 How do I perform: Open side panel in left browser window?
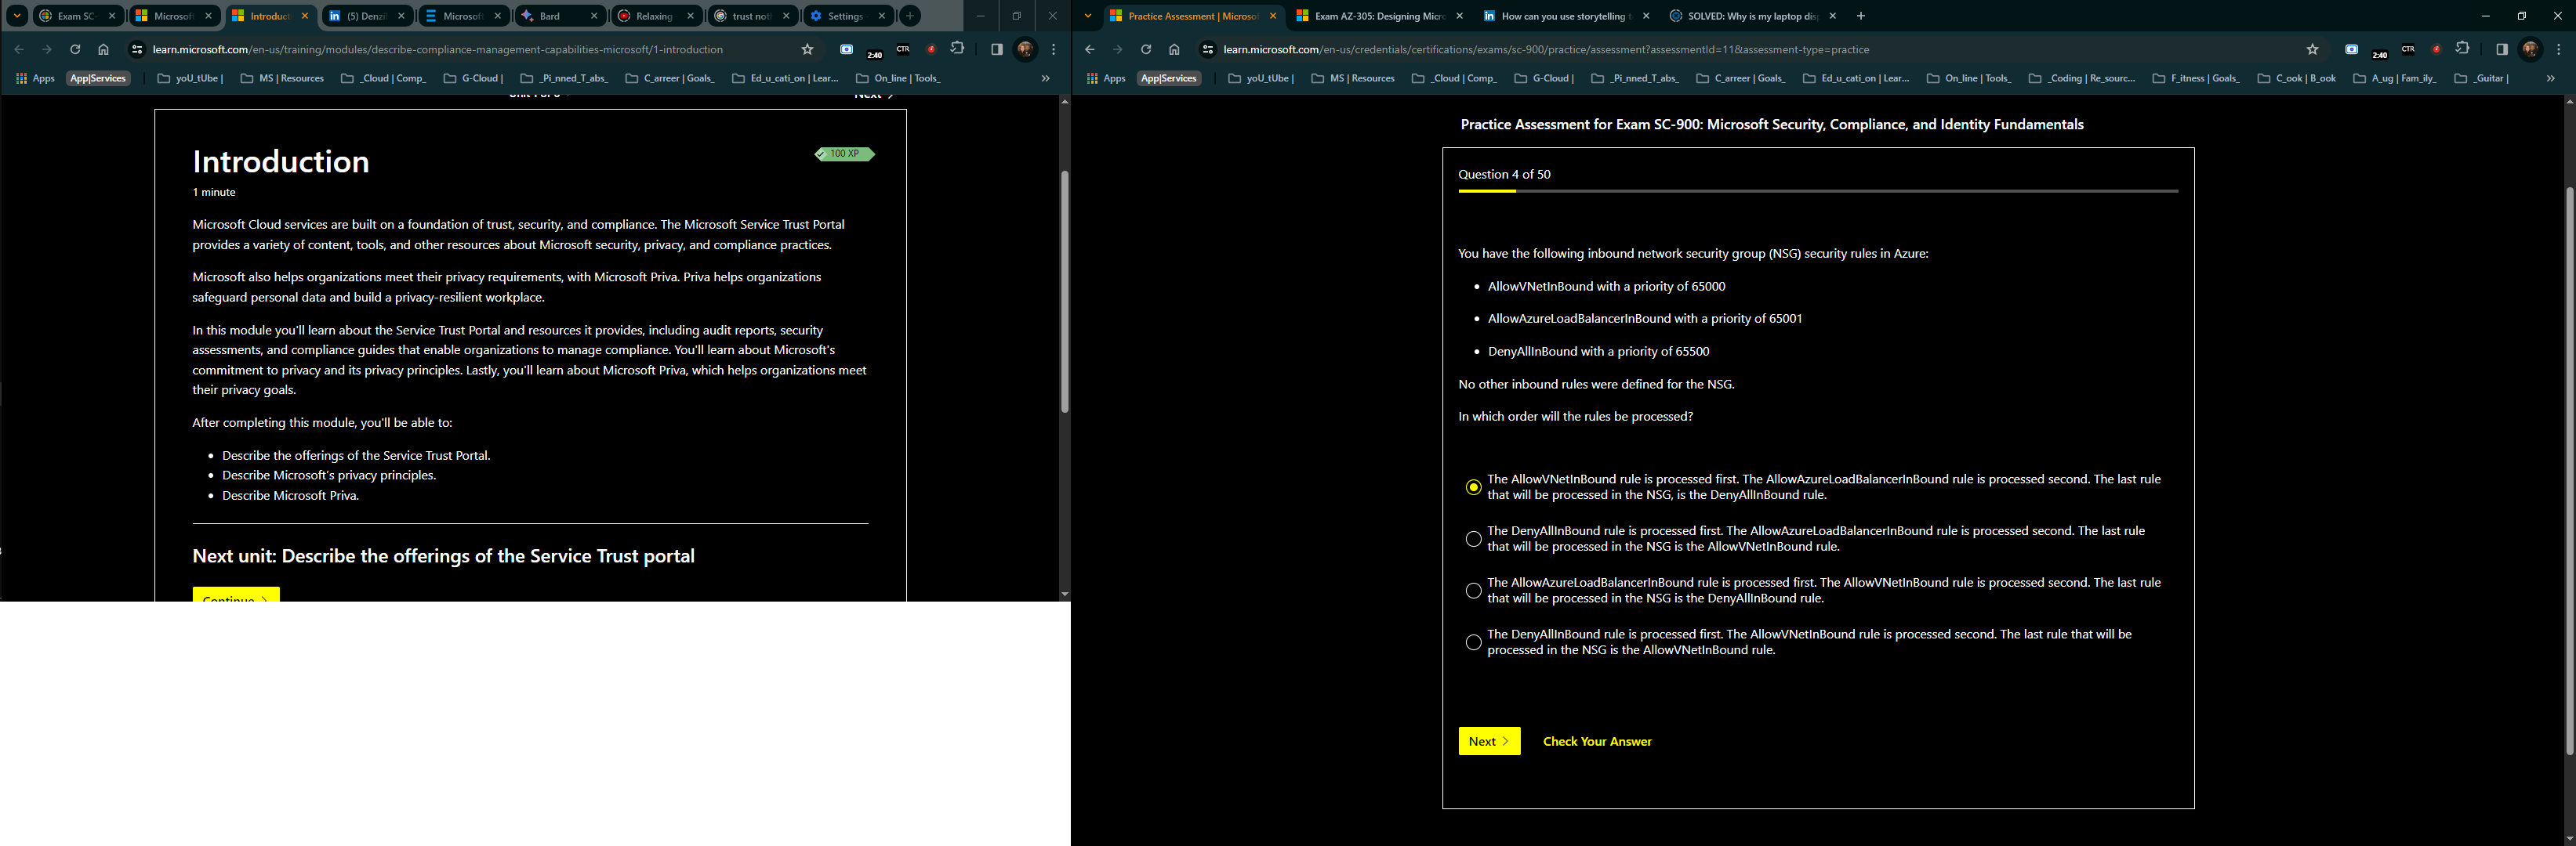(997, 49)
